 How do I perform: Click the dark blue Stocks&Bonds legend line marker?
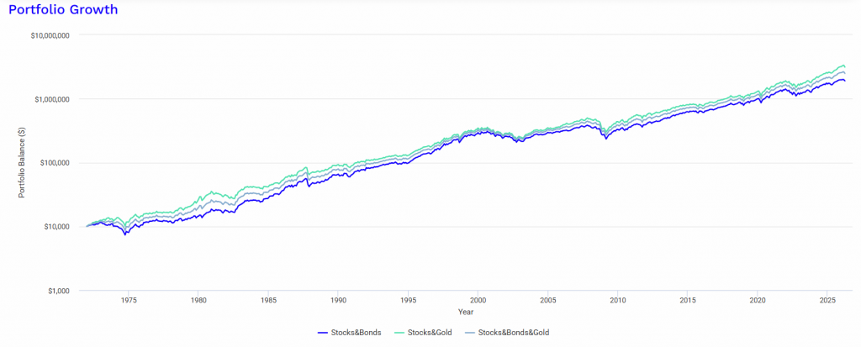point(324,333)
